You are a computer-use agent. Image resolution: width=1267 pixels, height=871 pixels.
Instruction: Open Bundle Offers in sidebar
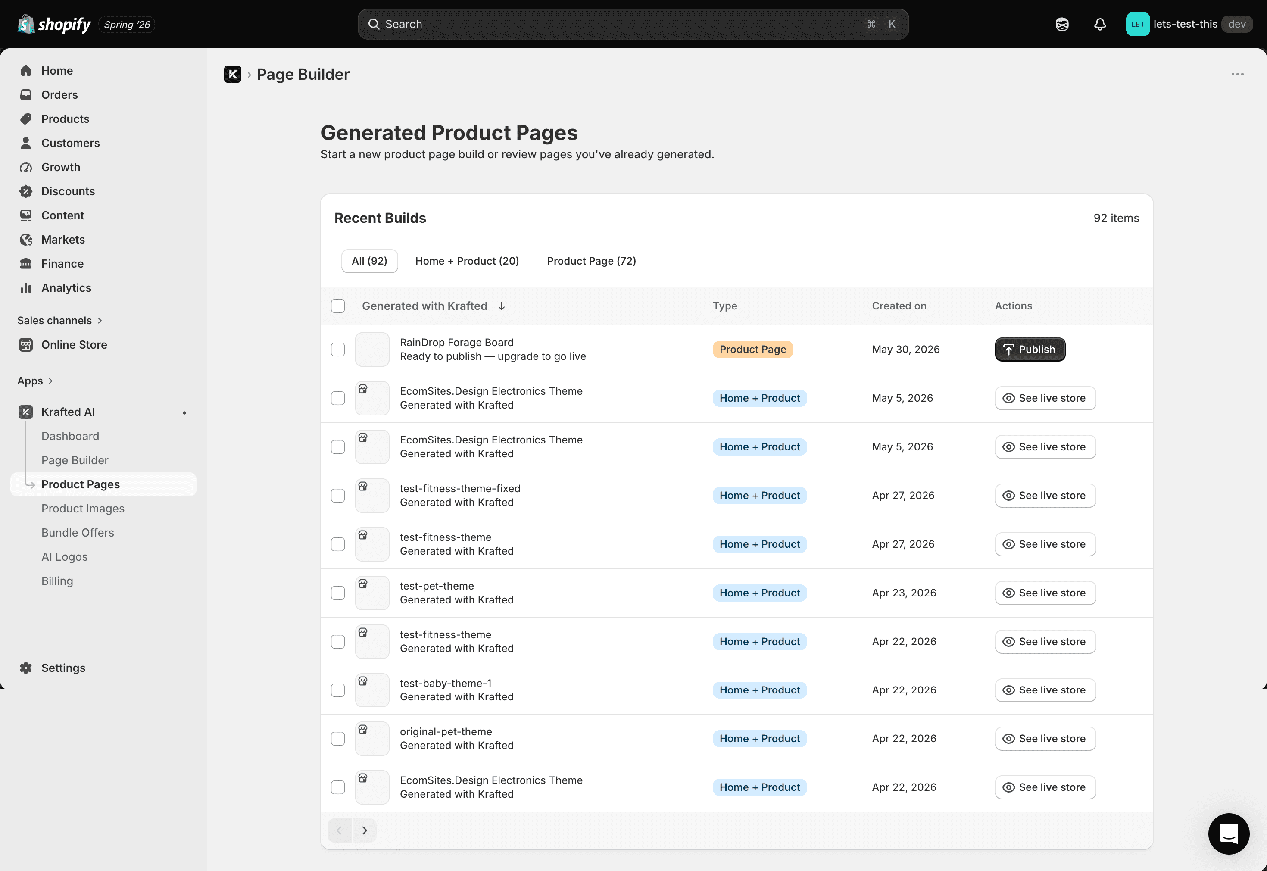pos(78,533)
